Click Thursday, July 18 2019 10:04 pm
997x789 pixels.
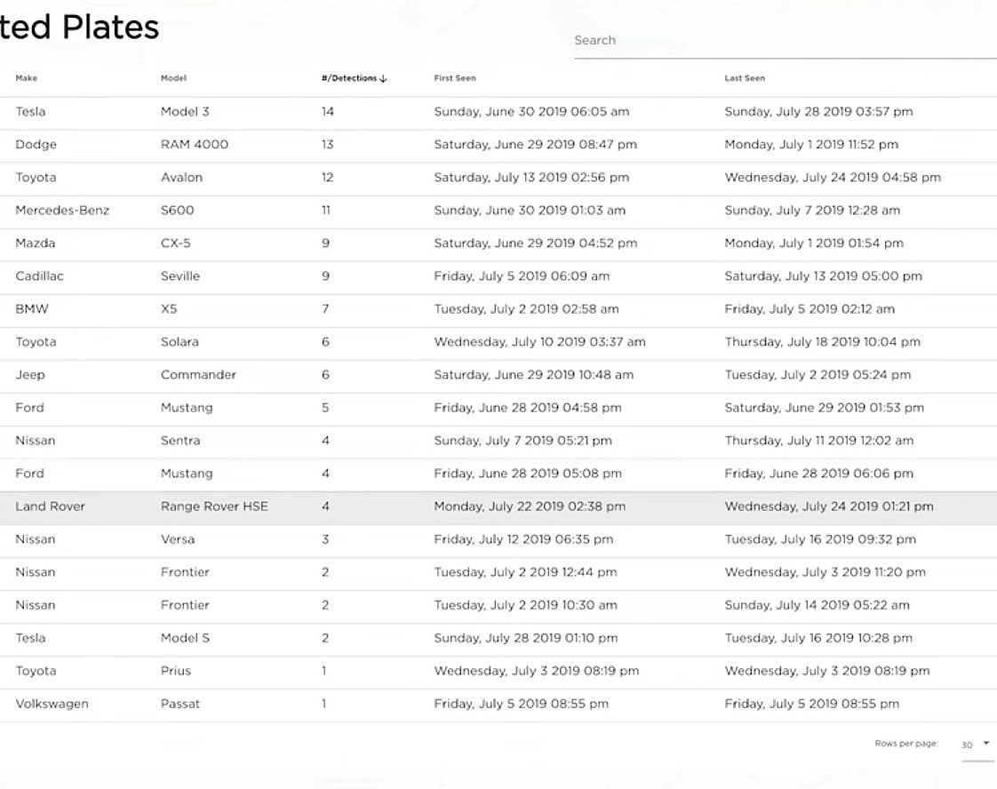point(823,342)
